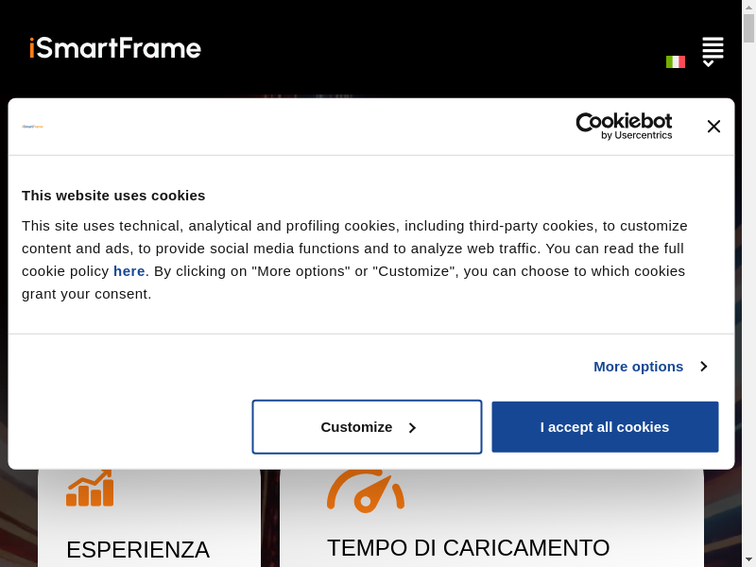Viewport: 756px width, 567px height.
Task: Click the orange growth chart icon
Action: [x=90, y=488]
